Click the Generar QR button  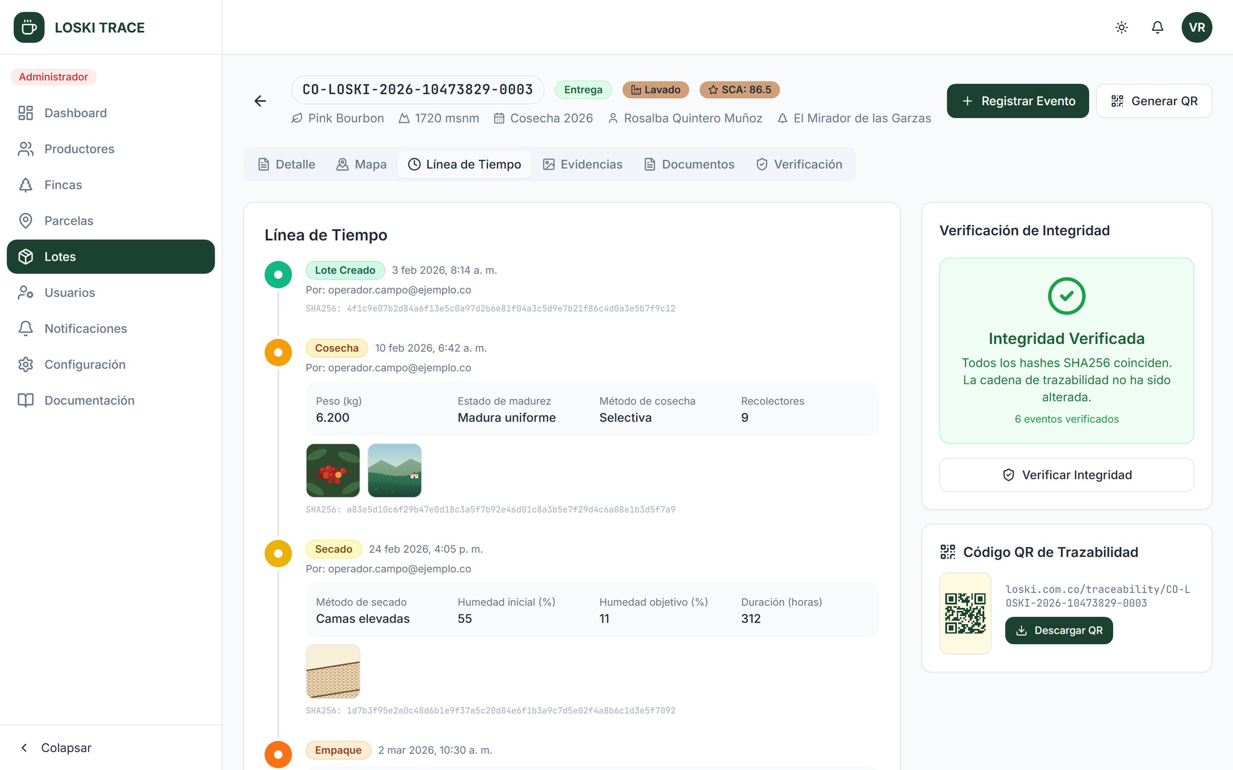[1154, 101]
